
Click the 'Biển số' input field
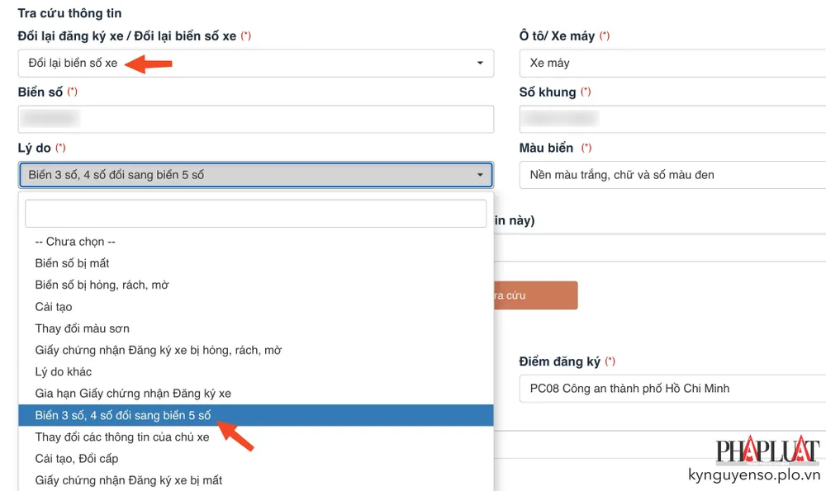coord(255,119)
